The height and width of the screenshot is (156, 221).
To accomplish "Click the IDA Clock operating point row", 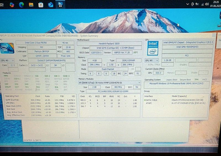I will (41, 109).
